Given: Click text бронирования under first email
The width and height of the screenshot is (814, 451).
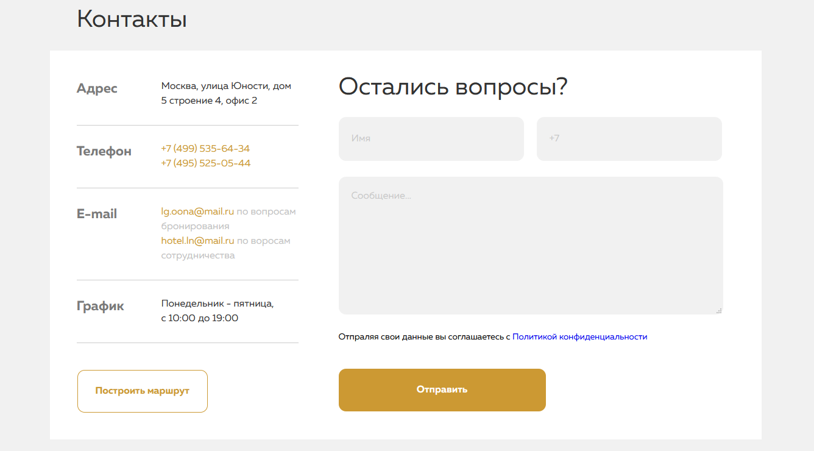Looking at the screenshot, I should 195,226.
